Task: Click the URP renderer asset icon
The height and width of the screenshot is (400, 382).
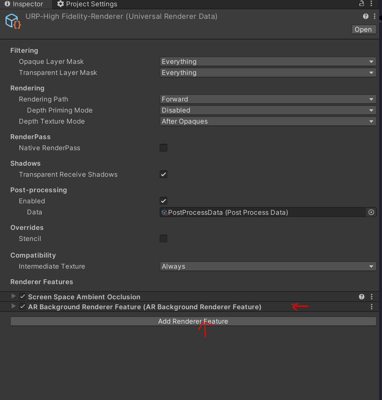Action: tap(13, 21)
